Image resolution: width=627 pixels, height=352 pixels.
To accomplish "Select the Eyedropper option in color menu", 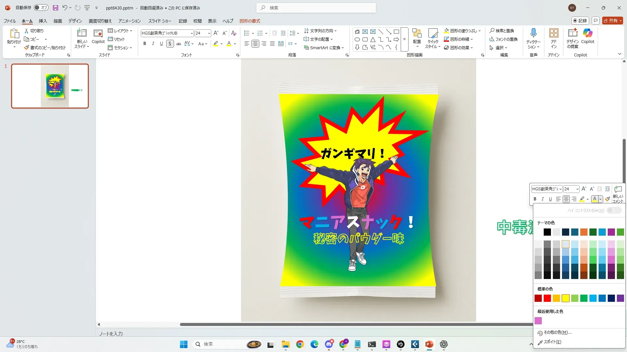I will point(552,342).
